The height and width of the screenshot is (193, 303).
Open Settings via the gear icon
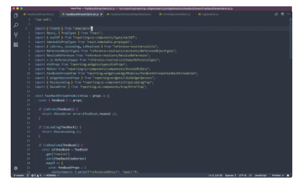click(x=16, y=168)
